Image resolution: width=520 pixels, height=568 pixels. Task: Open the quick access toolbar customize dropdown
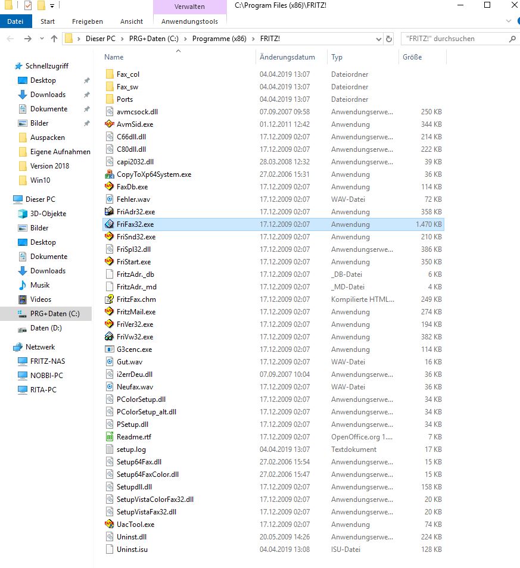point(52,6)
